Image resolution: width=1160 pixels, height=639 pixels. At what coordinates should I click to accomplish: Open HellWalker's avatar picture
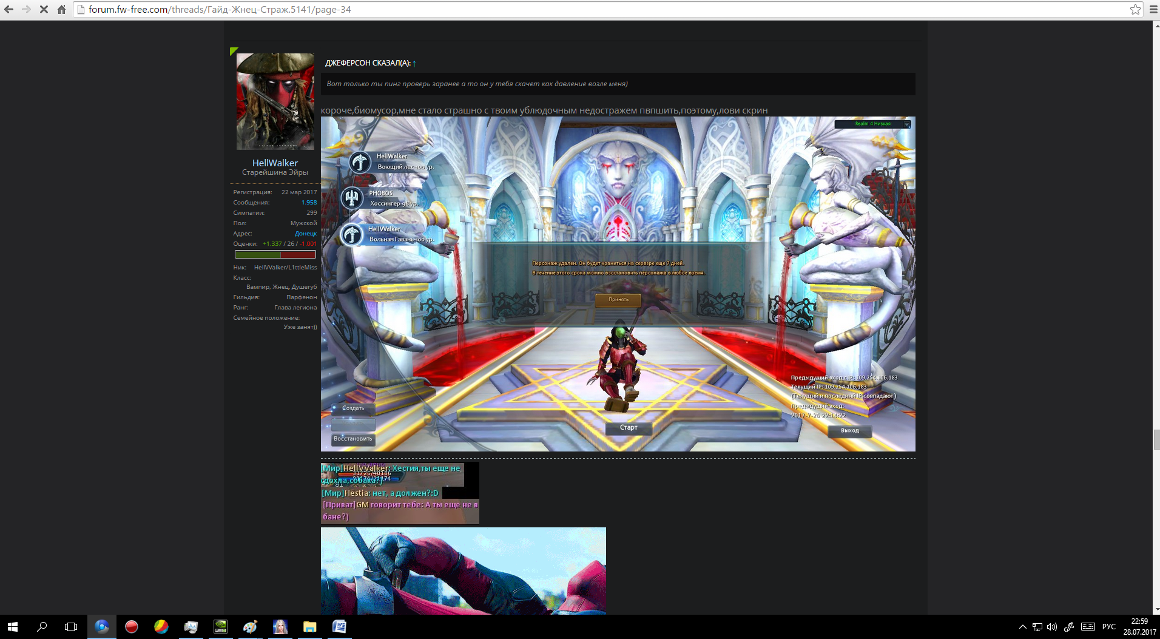(x=275, y=101)
